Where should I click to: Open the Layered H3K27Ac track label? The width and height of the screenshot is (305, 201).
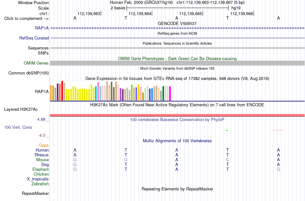pyautogui.click(x=21, y=109)
